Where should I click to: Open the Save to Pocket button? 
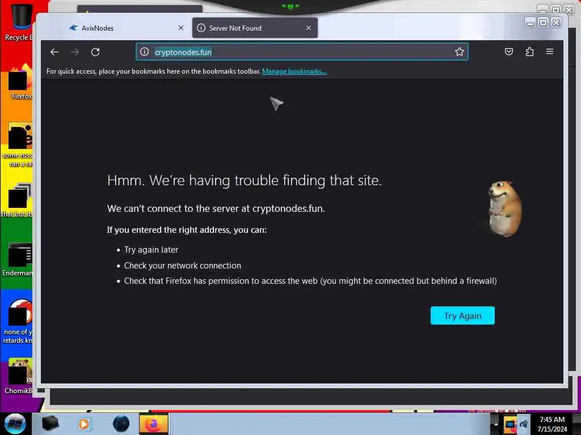pos(509,52)
